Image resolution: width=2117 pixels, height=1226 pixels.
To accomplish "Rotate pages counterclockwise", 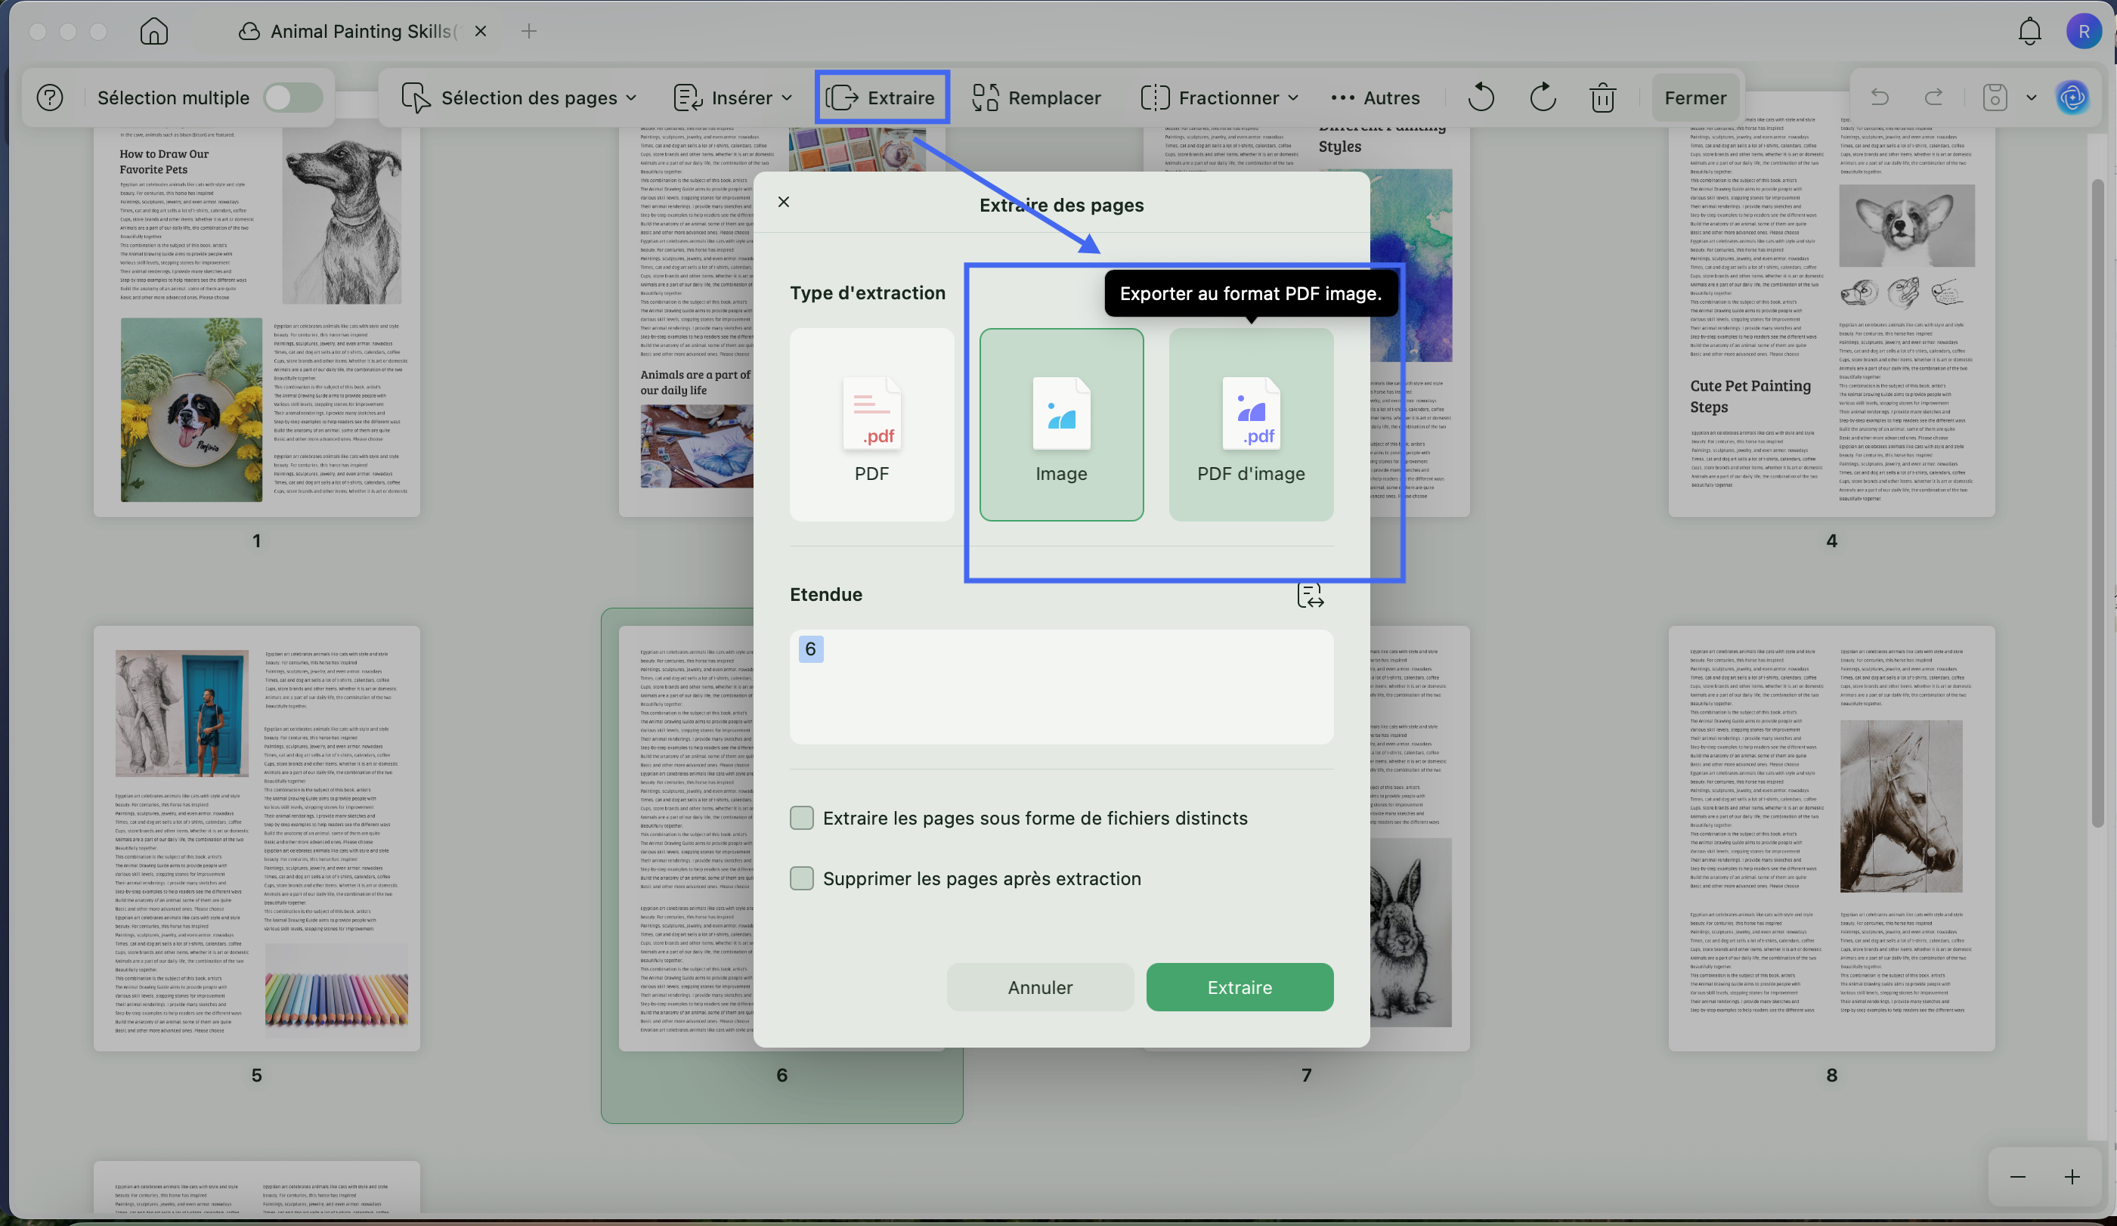I will [x=1481, y=98].
